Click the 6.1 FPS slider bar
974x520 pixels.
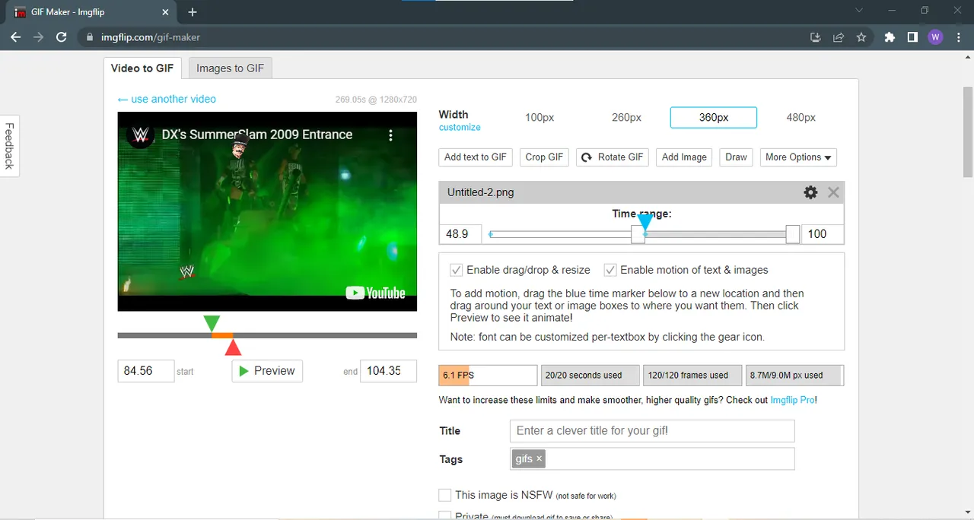[x=488, y=376]
